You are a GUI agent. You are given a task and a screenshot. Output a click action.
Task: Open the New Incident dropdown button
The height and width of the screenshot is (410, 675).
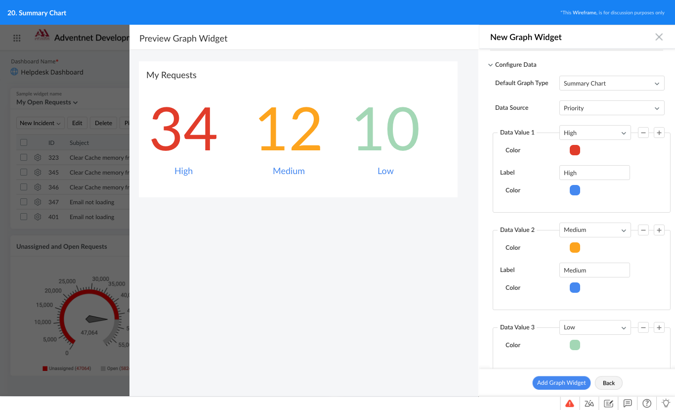click(x=41, y=123)
